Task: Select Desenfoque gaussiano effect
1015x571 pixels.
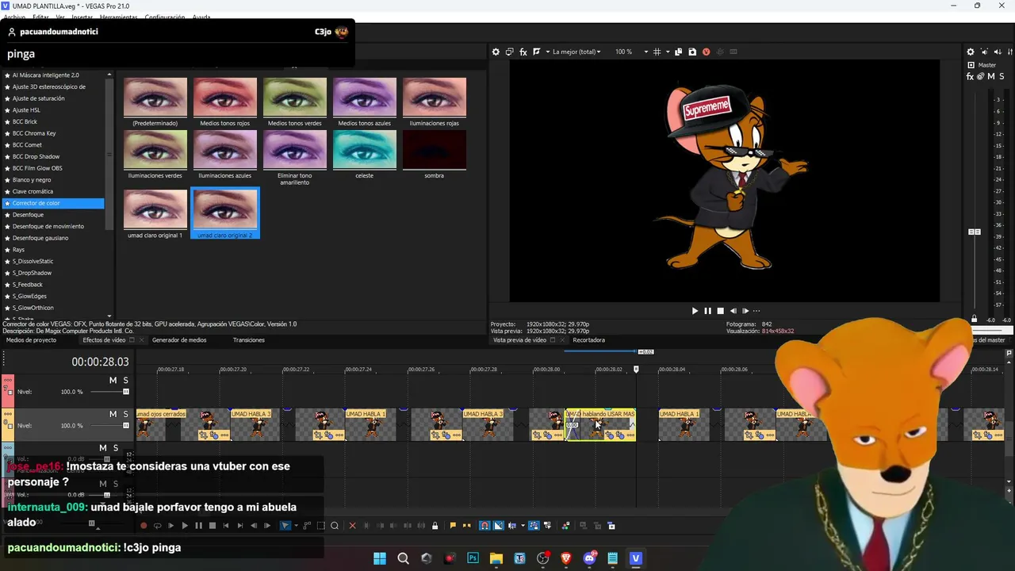Action: (x=40, y=238)
